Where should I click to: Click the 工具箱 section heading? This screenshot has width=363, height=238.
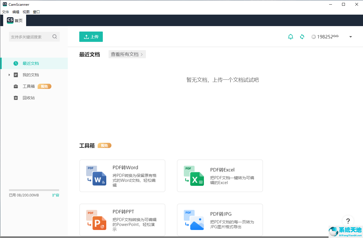pyautogui.click(x=87, y=146)
